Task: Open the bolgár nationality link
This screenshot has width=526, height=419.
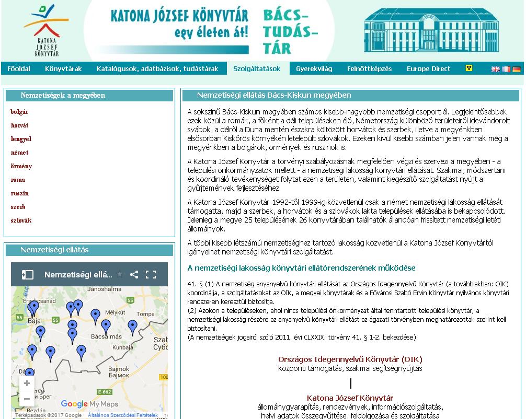Action: 19,112
